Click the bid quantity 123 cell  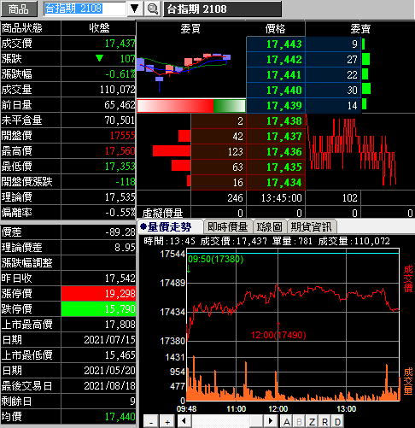[219, 152]
